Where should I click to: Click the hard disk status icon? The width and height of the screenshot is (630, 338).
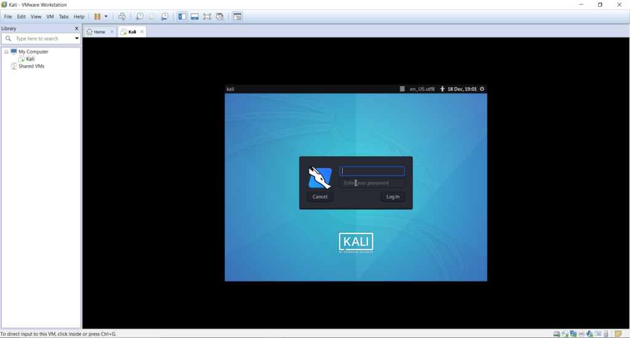tap(556, 334)
